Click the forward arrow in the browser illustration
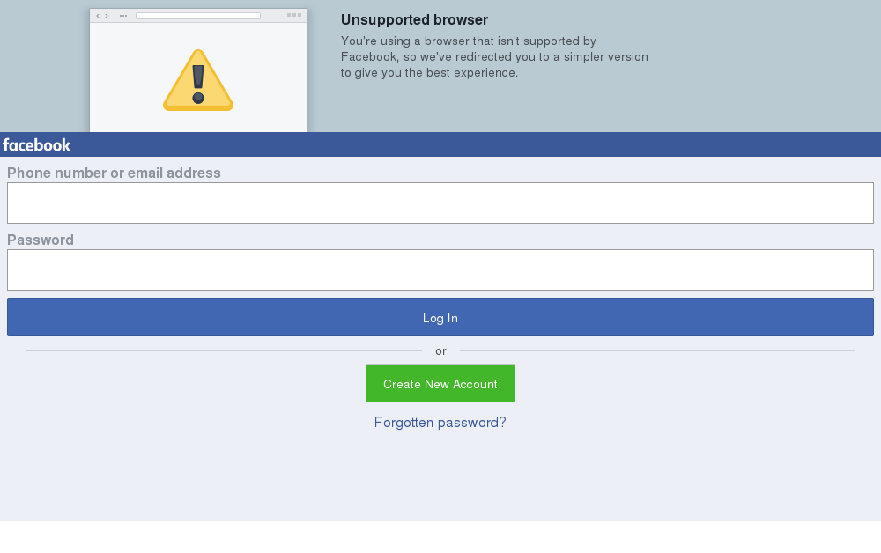 107,16
